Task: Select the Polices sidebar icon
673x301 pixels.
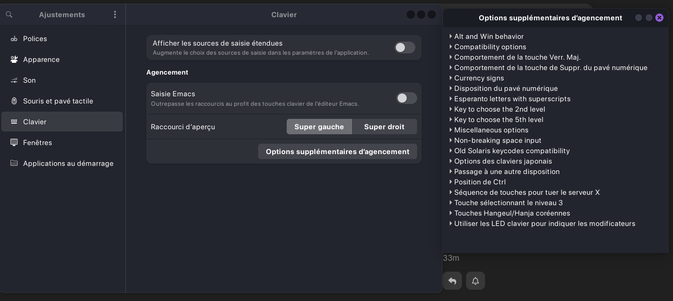Action: click(x=14, y=39)
